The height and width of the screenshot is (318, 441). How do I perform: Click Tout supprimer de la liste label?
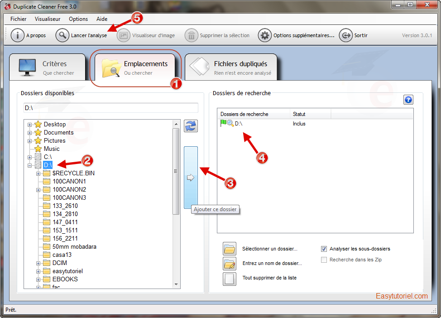coord(269,278)
